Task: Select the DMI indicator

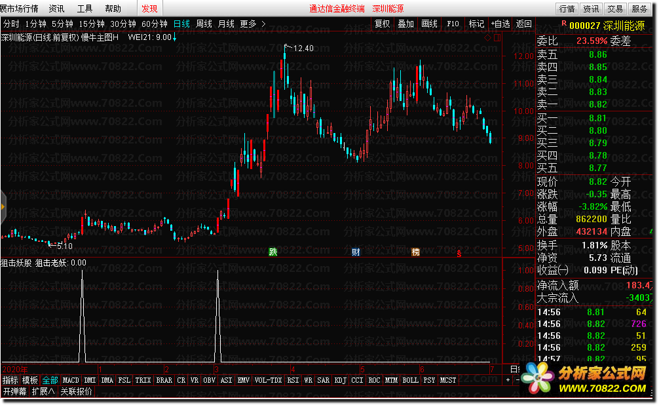Action: 90,380
